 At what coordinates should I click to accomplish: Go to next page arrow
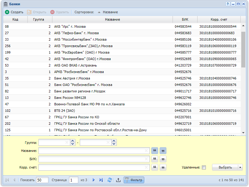tap(94, 180)
